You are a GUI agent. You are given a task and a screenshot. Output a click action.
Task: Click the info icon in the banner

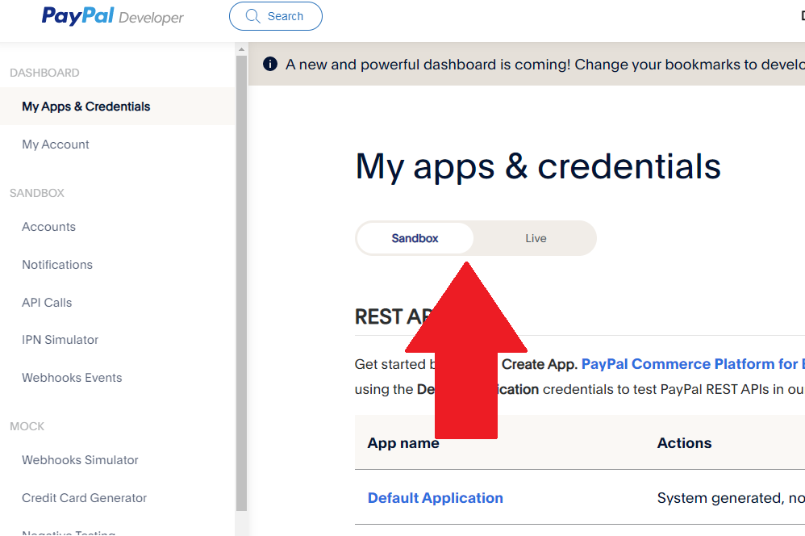point(270,64)
